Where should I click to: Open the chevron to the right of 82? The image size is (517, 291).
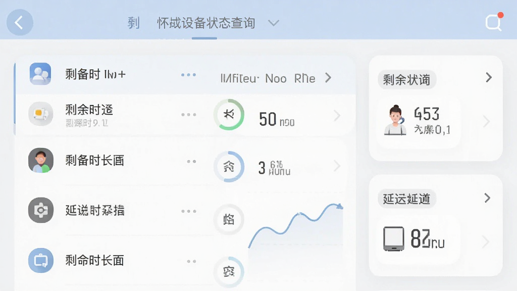[485, 241]
